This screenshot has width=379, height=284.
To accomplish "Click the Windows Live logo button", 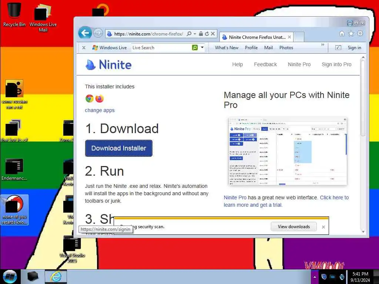I will click(x=109, y=48).
